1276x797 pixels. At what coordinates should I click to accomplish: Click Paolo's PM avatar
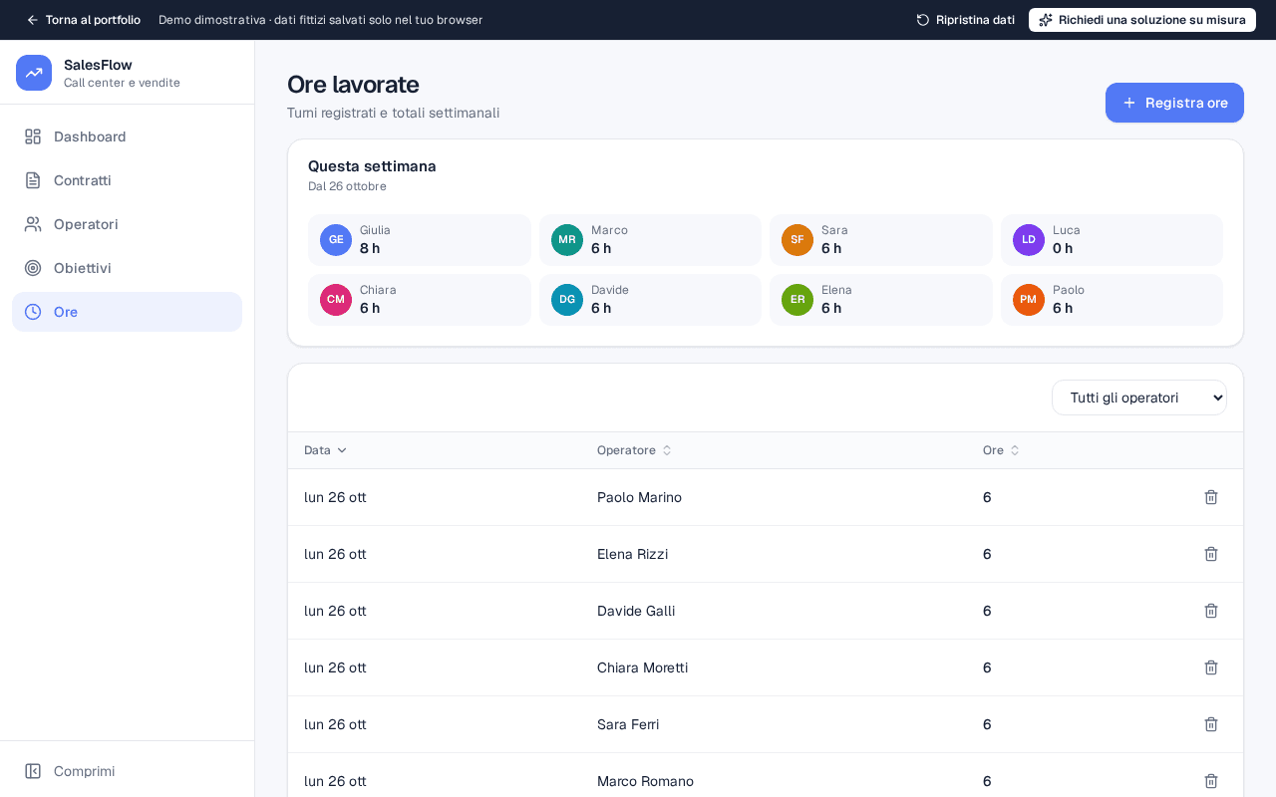coord(1029,300)
